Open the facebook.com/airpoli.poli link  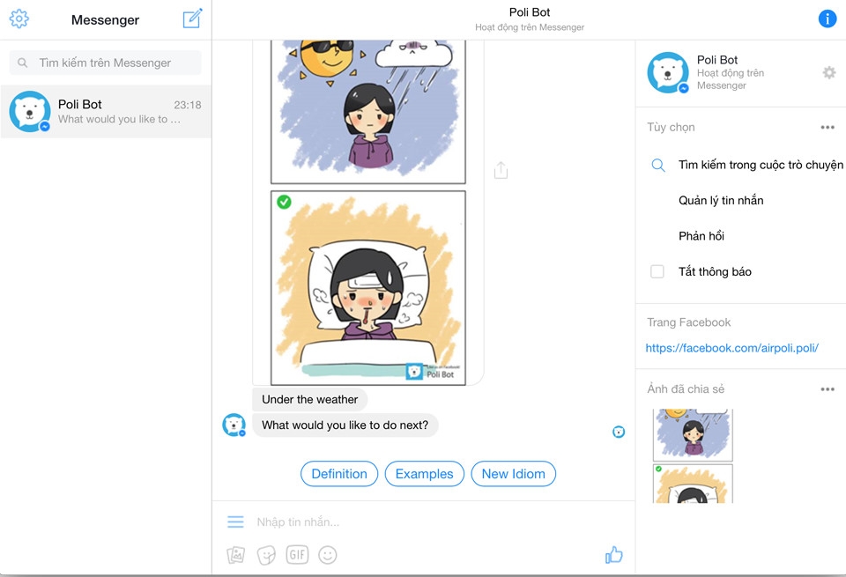coord(732,348)
